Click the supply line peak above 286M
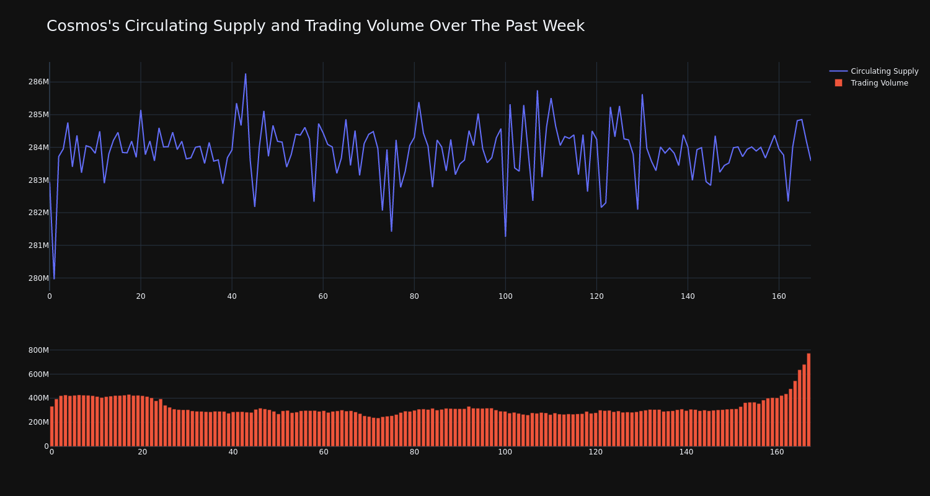 (x=246, y=74)
